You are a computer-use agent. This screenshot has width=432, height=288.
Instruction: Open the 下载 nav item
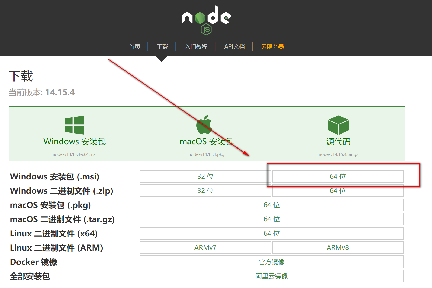(x=163, y=47)
